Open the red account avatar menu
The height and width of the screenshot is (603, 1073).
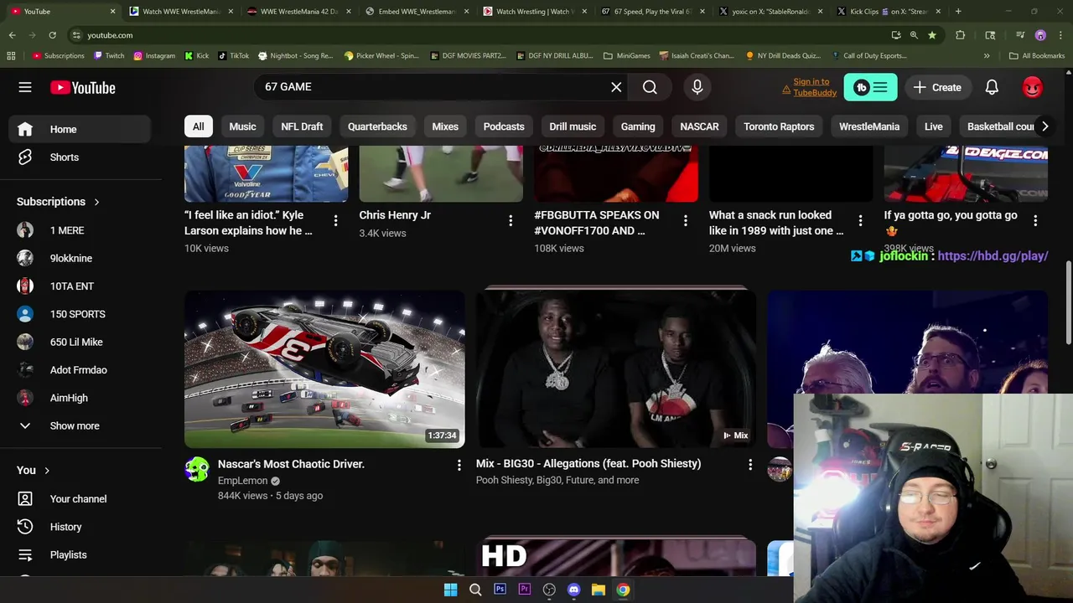tap(1032, 87)
